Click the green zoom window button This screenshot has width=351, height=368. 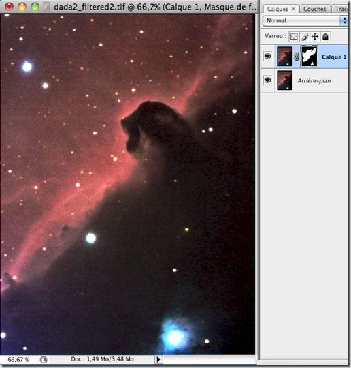pos(35,7)
